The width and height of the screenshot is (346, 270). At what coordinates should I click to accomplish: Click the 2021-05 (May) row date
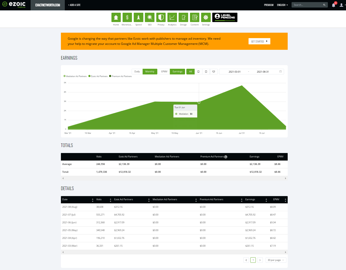pyautogui.click(x=70, y=230)
